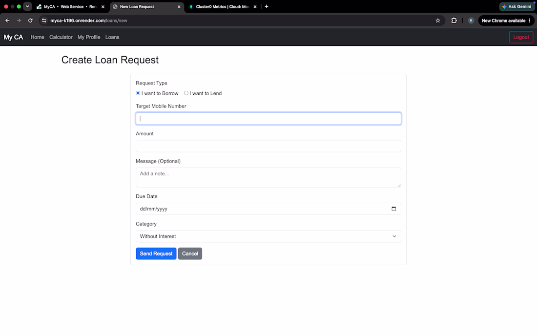The width and height of the screenshot is (537, 336).
Task: Open Loans in the navbar
Action: pos(112,37)
